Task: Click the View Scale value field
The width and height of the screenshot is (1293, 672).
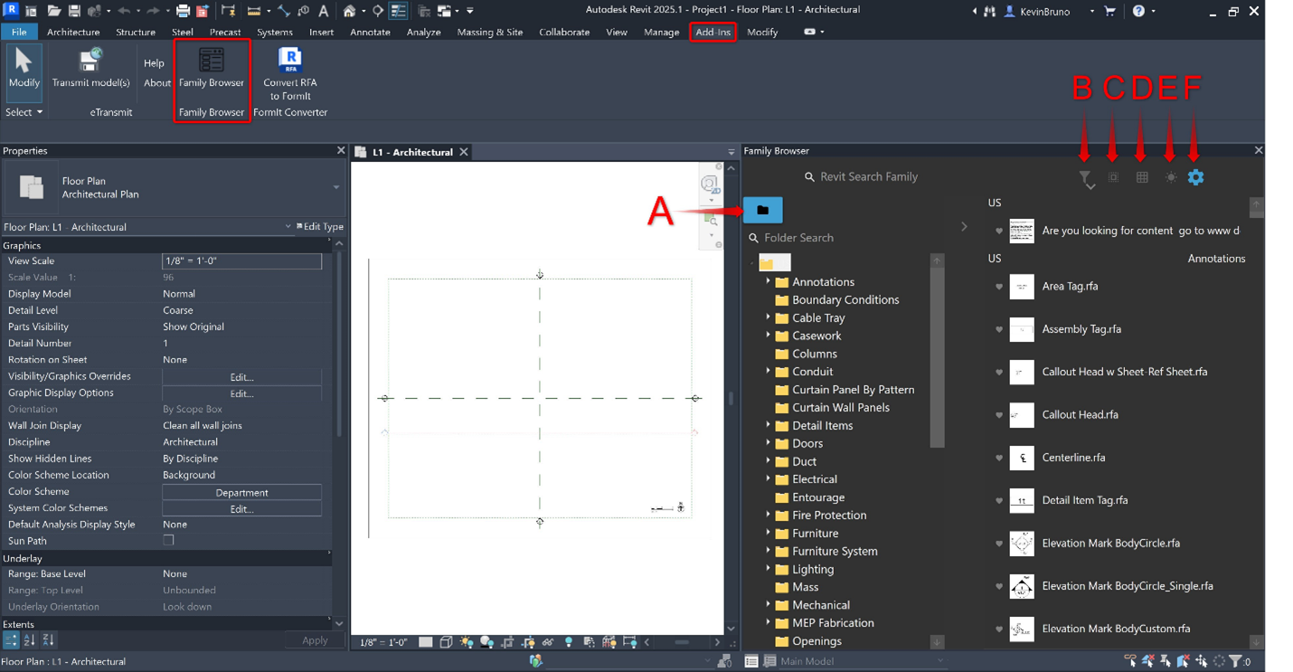Action: click(241, 260)
